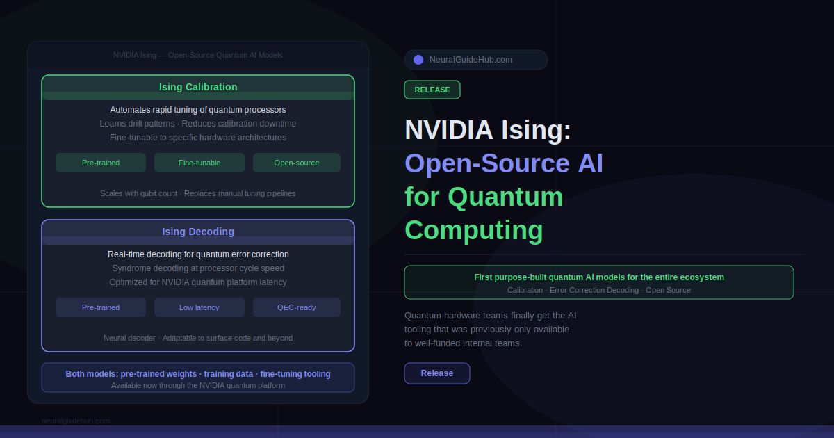Image resolution: width=834 pixels, height=438 pixels.
Task: Click the Fine-tunable chip
Action: 199,163
